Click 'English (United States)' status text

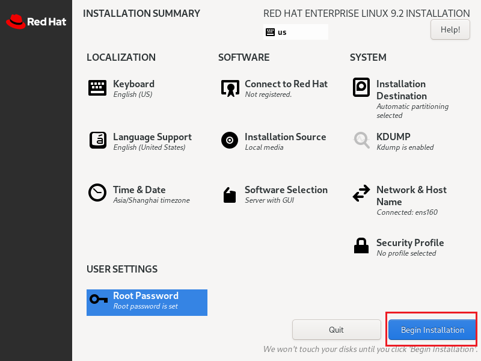[149, 147]
